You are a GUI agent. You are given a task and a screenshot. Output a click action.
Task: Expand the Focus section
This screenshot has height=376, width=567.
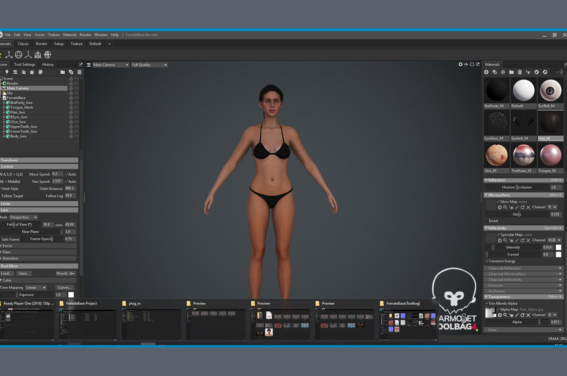coord(38,246)
